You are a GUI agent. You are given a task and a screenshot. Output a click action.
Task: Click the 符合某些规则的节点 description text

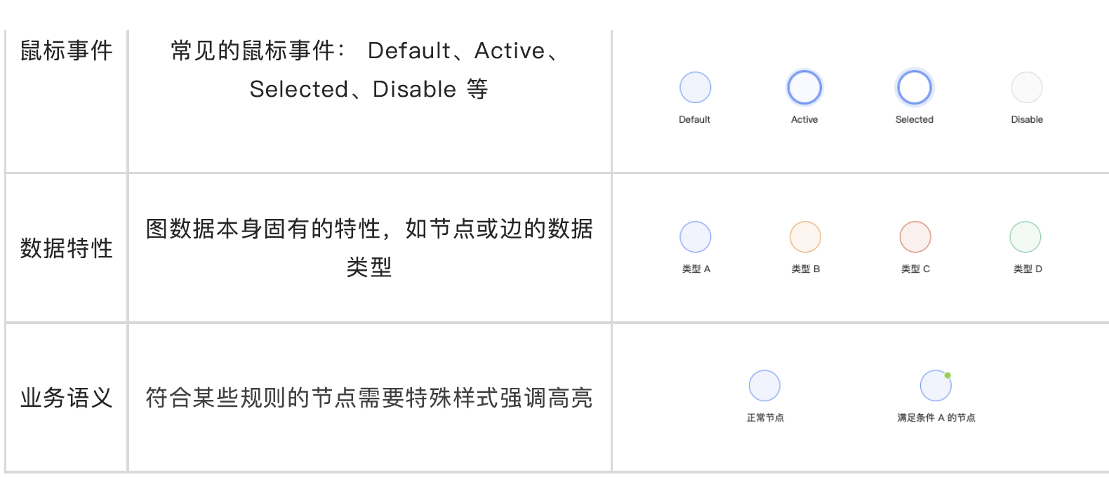coord(369,398)
